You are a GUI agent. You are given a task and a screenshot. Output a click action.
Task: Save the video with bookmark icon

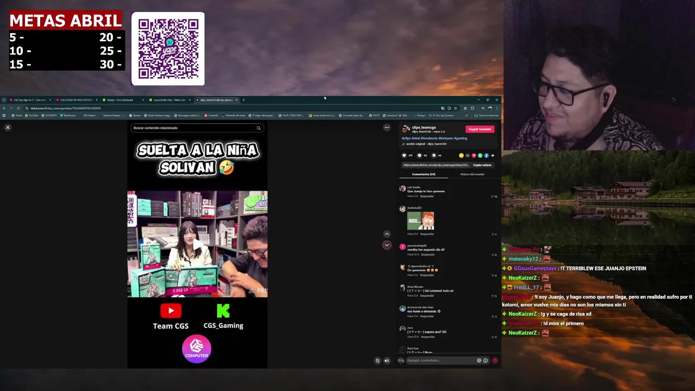click(x=434, y=155)
